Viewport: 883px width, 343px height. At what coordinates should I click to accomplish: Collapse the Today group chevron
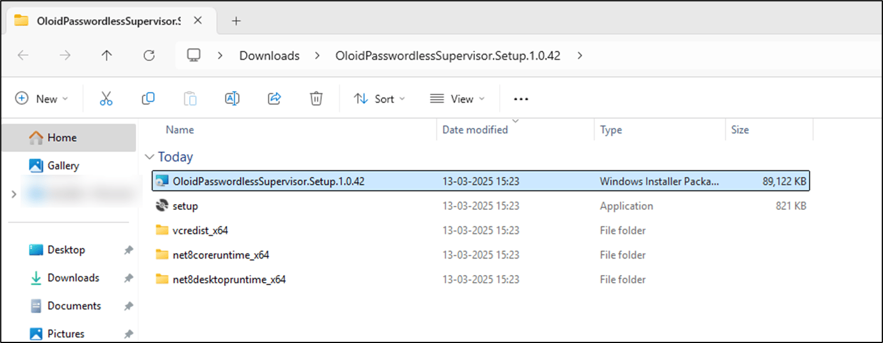pos(149,157)
